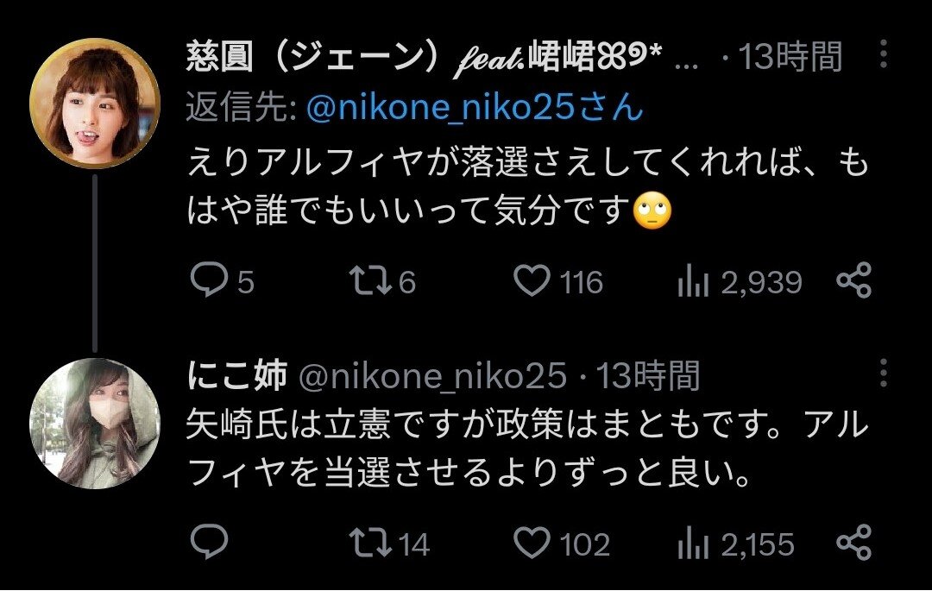Open more options for にこ姉's tweet
The image size is (932, 597).
884,373
